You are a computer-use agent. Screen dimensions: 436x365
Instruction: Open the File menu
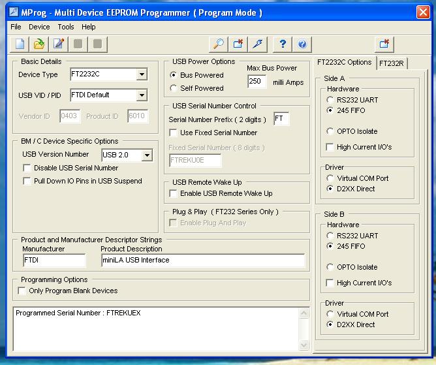16,27
